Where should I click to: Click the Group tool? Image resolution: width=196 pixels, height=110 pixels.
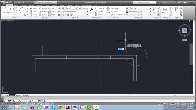point(154,10)
